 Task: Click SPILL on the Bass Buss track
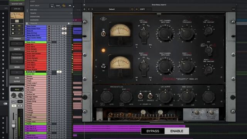pos(49,42)
